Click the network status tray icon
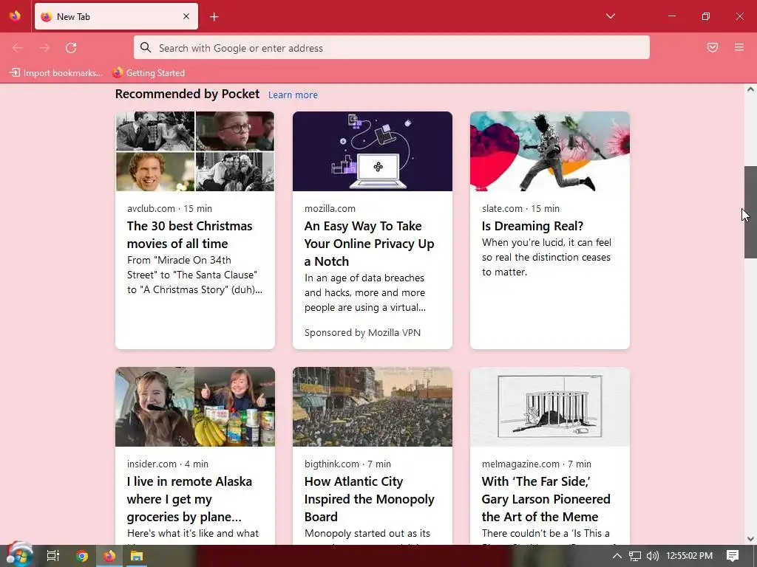Image resolution: width=757 pixels, height=567 pixels. tap(635, 556)
